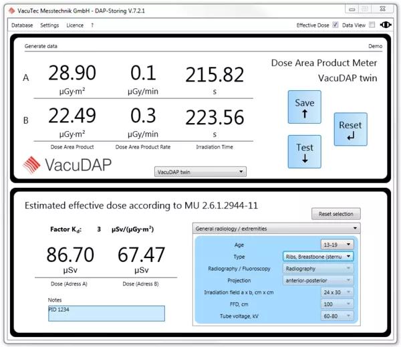Open the Licence menu
Image resolution: width=401 pixels, height=347 pixels.
tap(75, 25)
